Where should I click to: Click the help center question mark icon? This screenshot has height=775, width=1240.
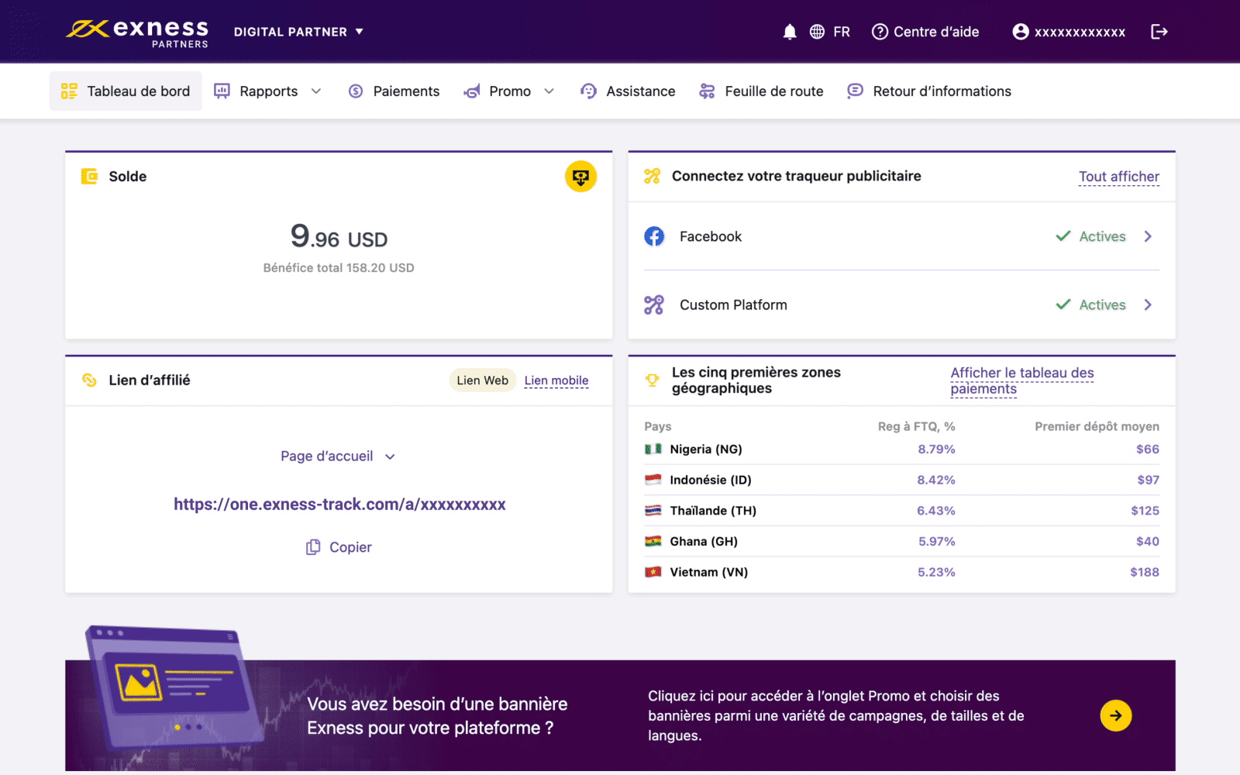[880, 32]
